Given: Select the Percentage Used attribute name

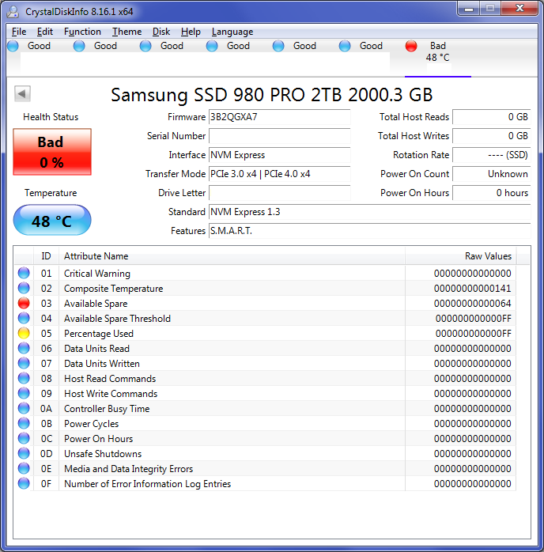Looking at the screenshot, I should (x=99, y=334).
